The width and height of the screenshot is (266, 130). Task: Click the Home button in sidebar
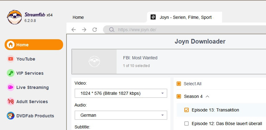[x=34, y=45]
